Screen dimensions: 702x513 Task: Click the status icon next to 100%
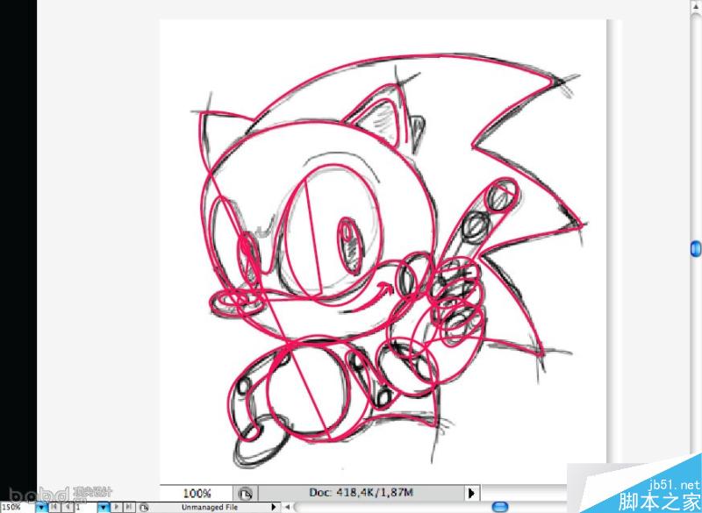tap(246, 494)
